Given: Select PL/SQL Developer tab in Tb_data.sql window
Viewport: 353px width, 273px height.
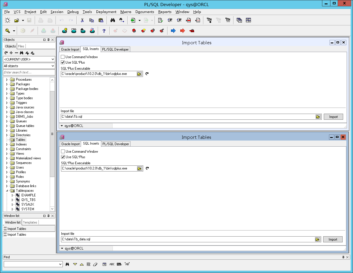Looking at the screenshot, I should click(116, 144).
